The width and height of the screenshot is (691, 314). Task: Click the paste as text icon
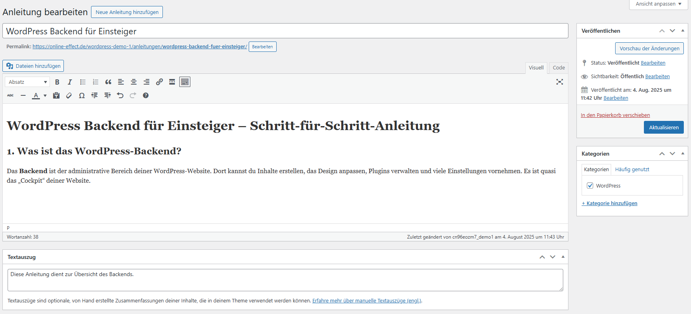click(56, 95)
